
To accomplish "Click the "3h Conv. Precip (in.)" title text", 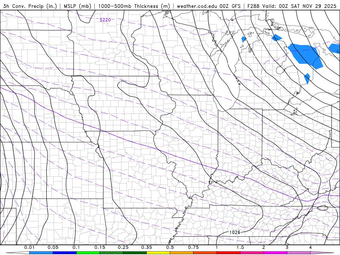I will pyautogui.click(x=30, y=6).
